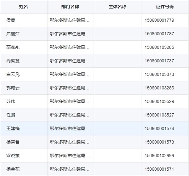Screen dimensions: 189x176
Task: Click the 证件号码 column header
Action: coord(165,7)
